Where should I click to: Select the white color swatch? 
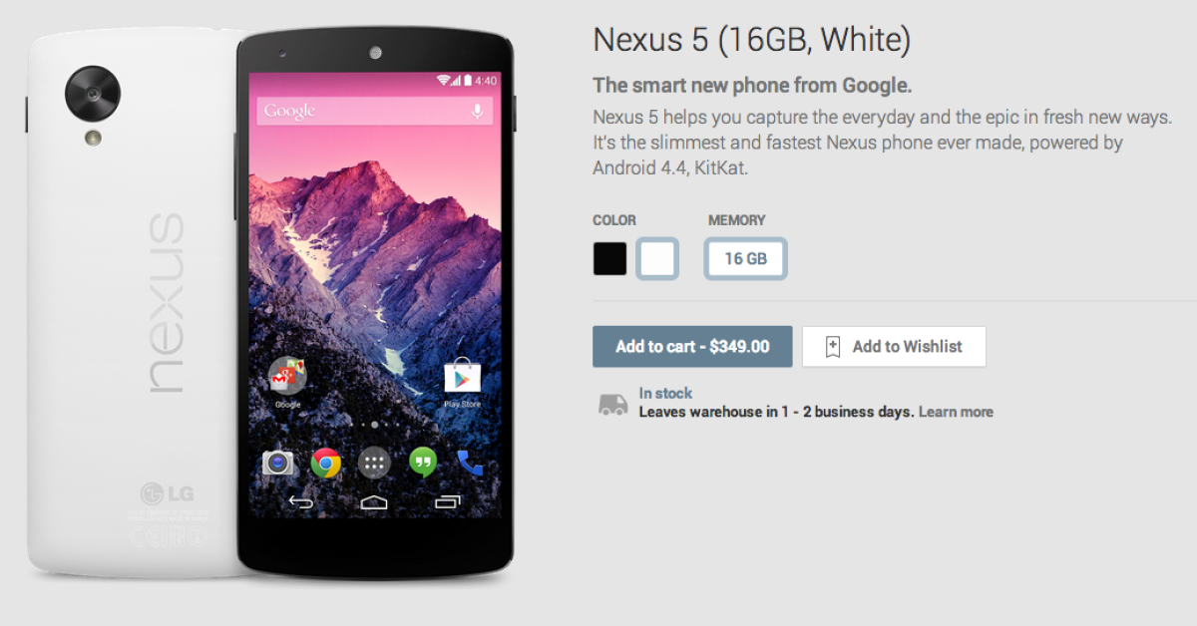pos(657,259)
